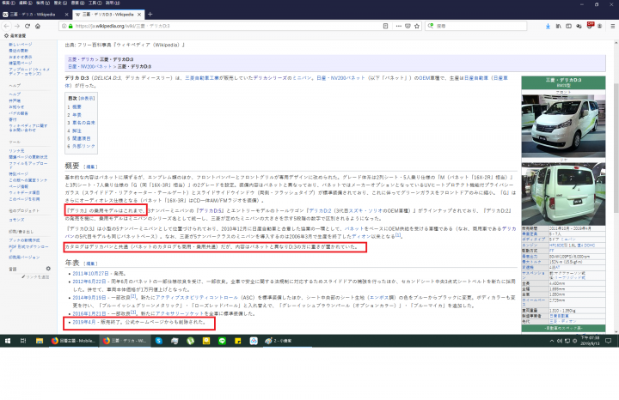This screenshot has width=619, height=400.
Task: Open the third menu-bar item (V)
Action: 42,3
